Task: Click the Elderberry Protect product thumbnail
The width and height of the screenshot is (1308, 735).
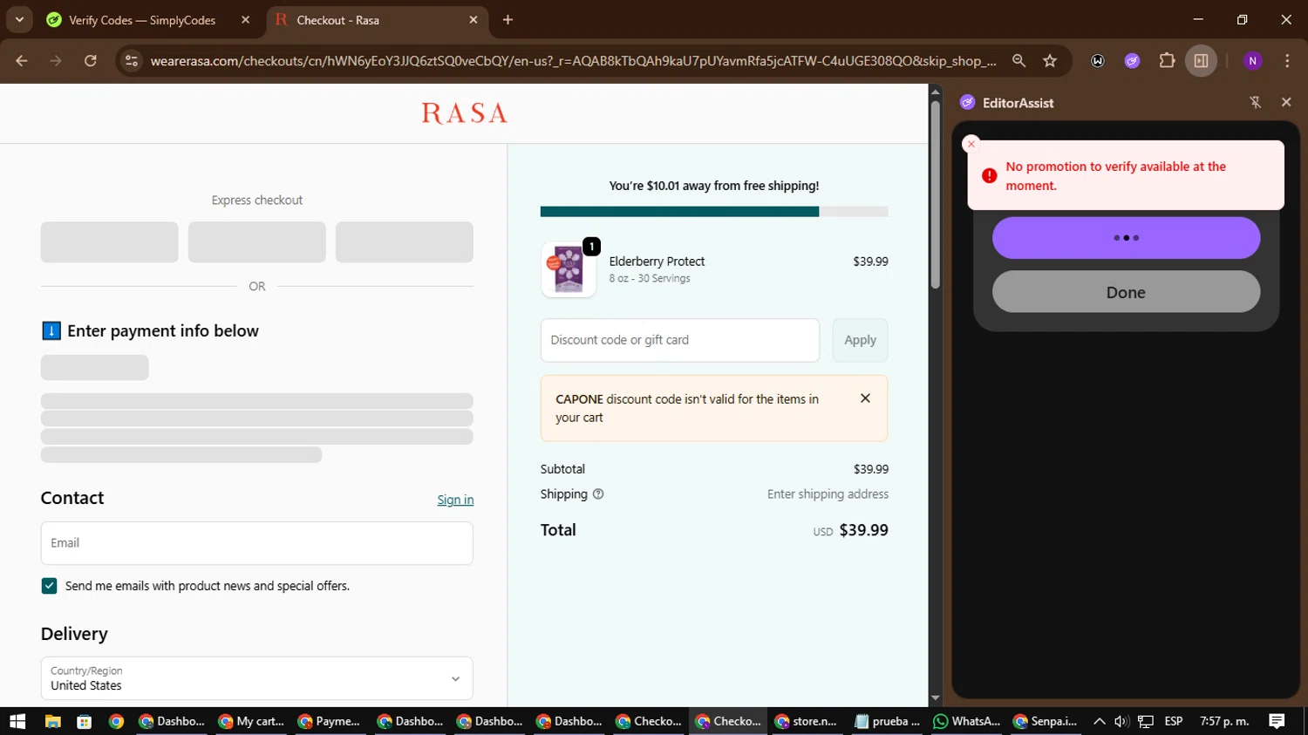Action: pyautogui.click(x=569, y=269)
